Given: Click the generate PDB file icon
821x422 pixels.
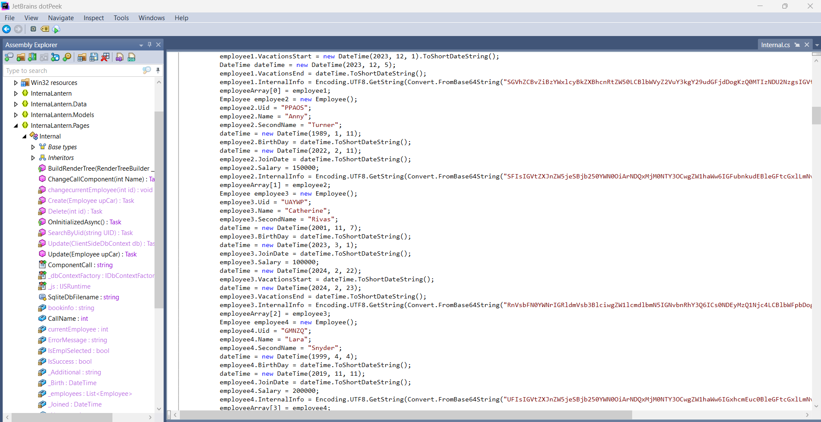Looking at the screenshot, I should click(132, 57).
